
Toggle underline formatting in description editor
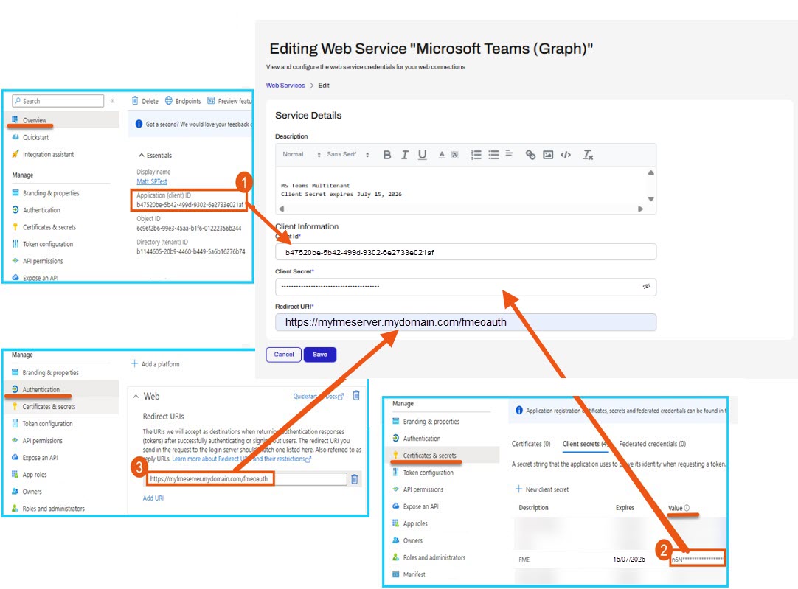pos(422,155)
